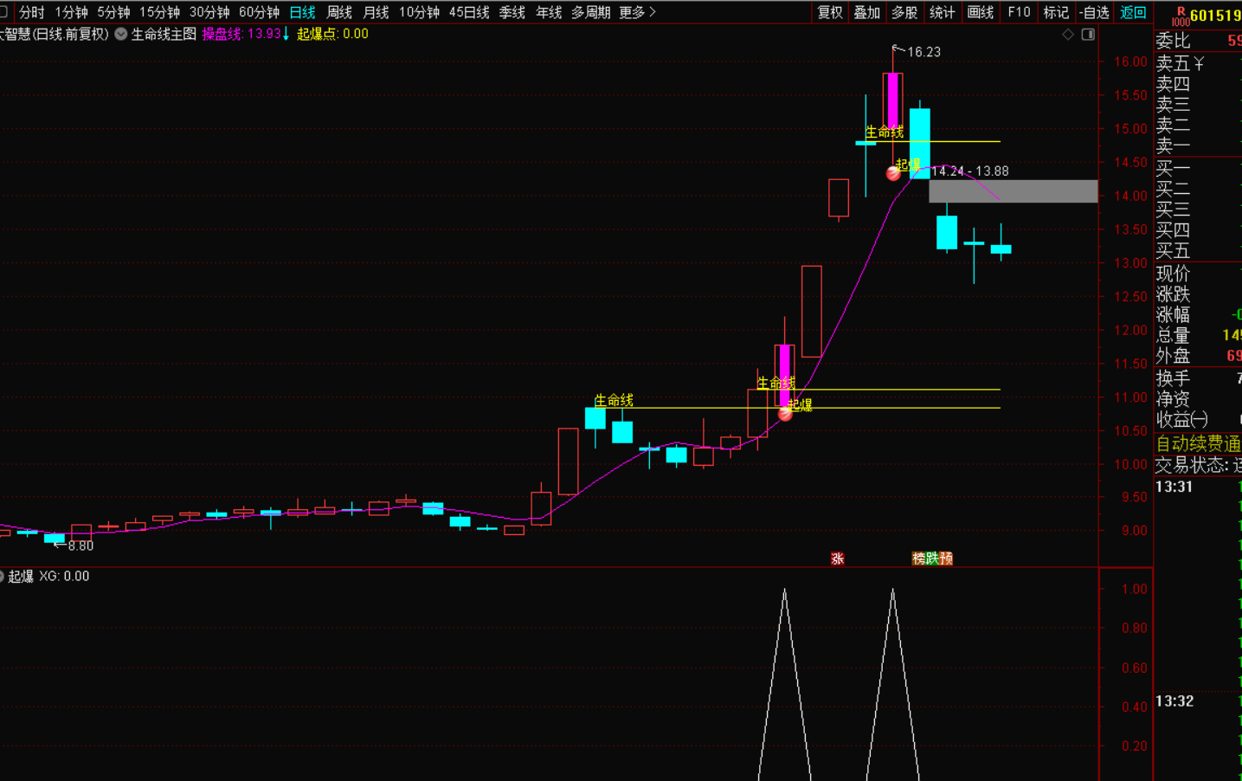Switch to the 周线 weekly chart tab

(339, 12)
